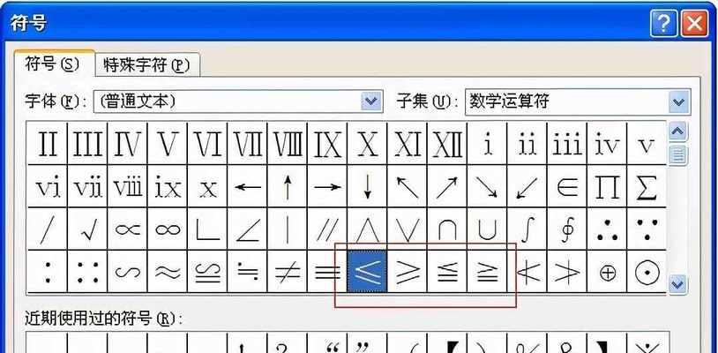This screenshot has height=353, width=718.
Task: Pick the north-west arrow symbol ↖
Action: pyautogui.click(x=408, y=186)
